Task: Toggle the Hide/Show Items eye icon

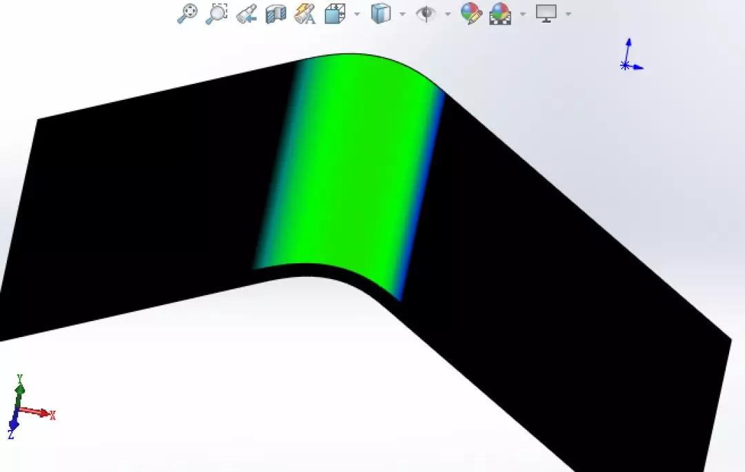Action: (426, 14)
